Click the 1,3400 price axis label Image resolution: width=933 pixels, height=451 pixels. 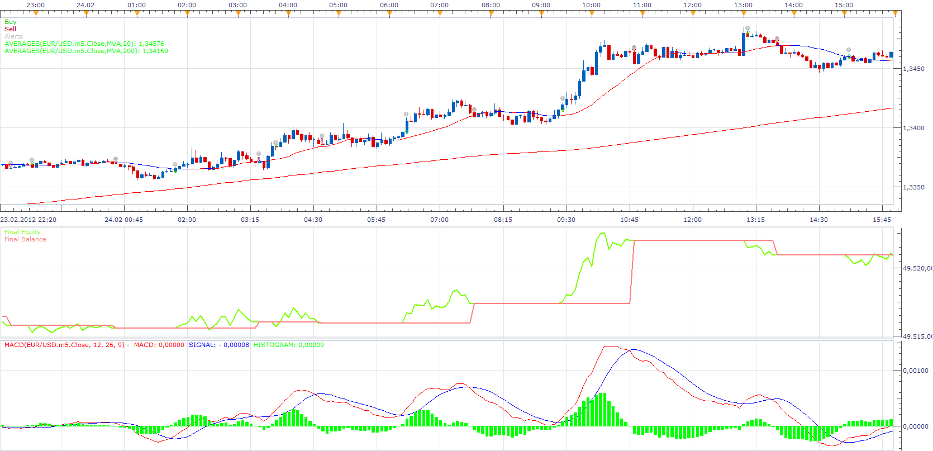point(913,128)
